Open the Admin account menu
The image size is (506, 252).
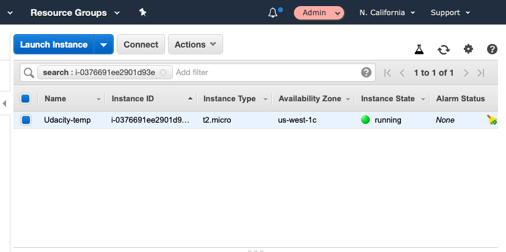pyautogui.click(x=319, y=13)
